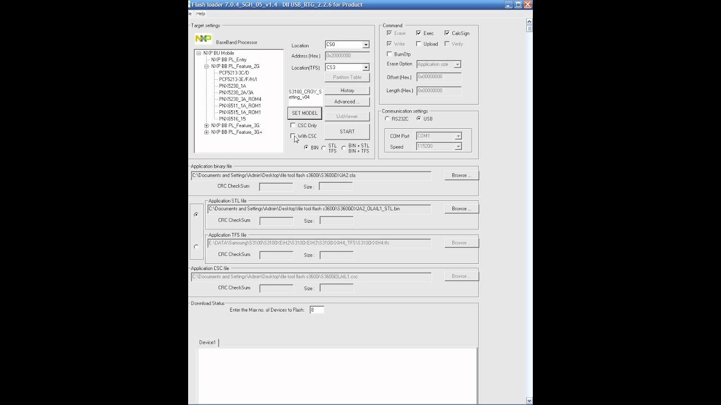This screenshot has height=405, width=721.
Task: Browse for the Application binary file
Action: click(461, 175)
